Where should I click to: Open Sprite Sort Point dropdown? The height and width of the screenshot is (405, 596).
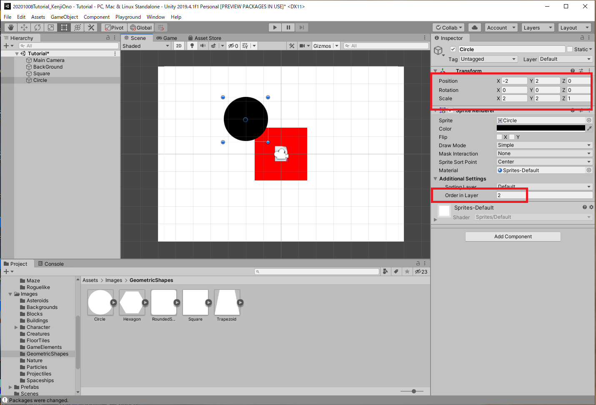point(544,162)
